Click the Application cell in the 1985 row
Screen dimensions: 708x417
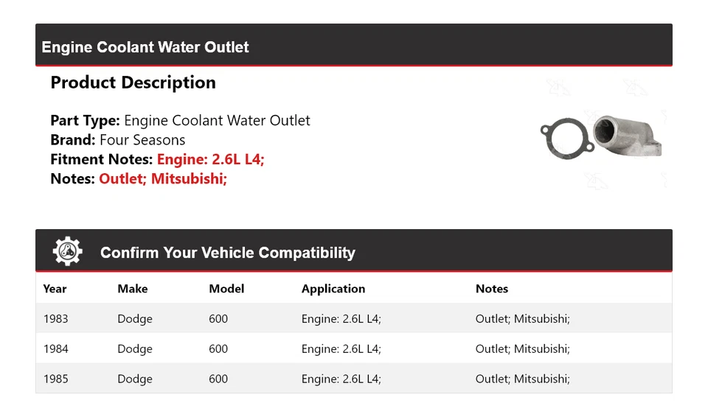(341, 379)
